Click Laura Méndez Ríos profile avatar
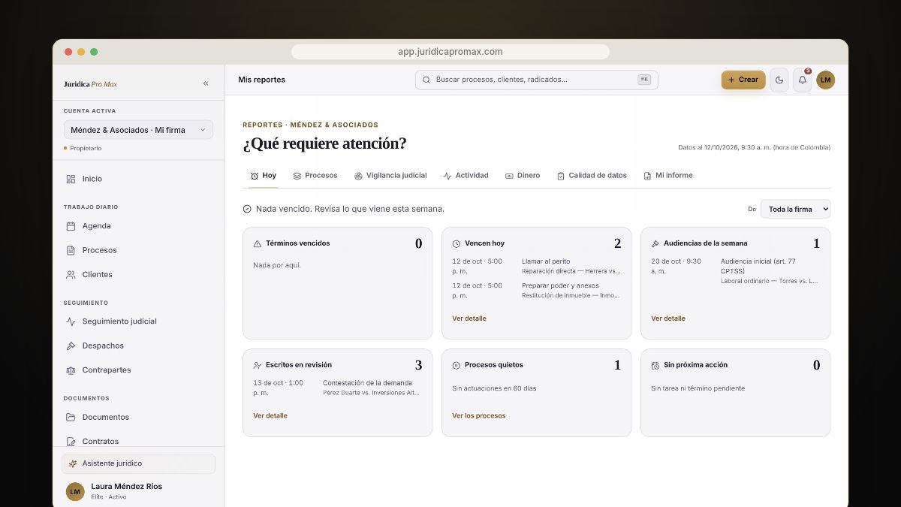 [75, 491]
